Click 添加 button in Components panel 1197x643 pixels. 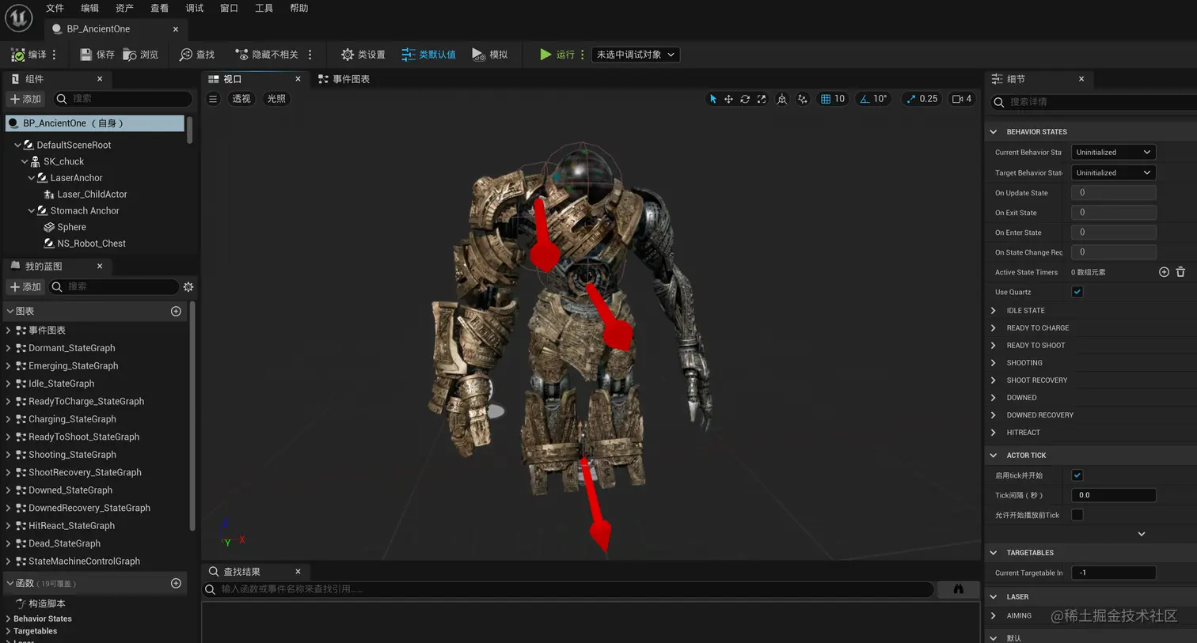[25, 99]
